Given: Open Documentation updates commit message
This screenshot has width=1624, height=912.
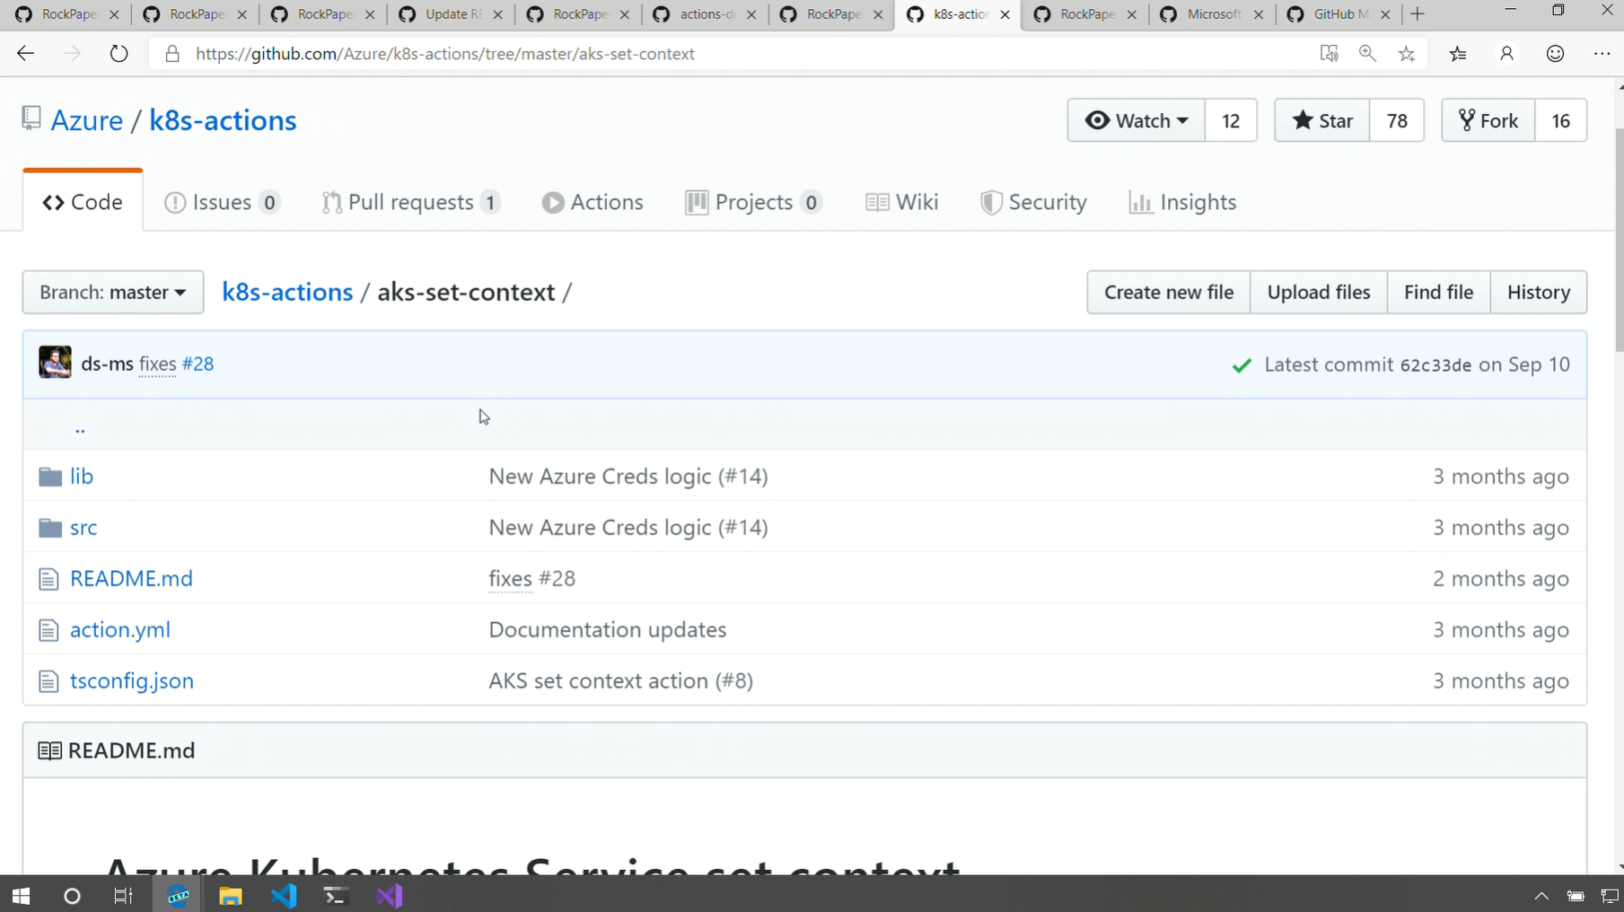Looking at the screenshot, I should [608, 629].
